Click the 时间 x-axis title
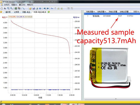Screen dimensions: 140x105 [40, 98]
